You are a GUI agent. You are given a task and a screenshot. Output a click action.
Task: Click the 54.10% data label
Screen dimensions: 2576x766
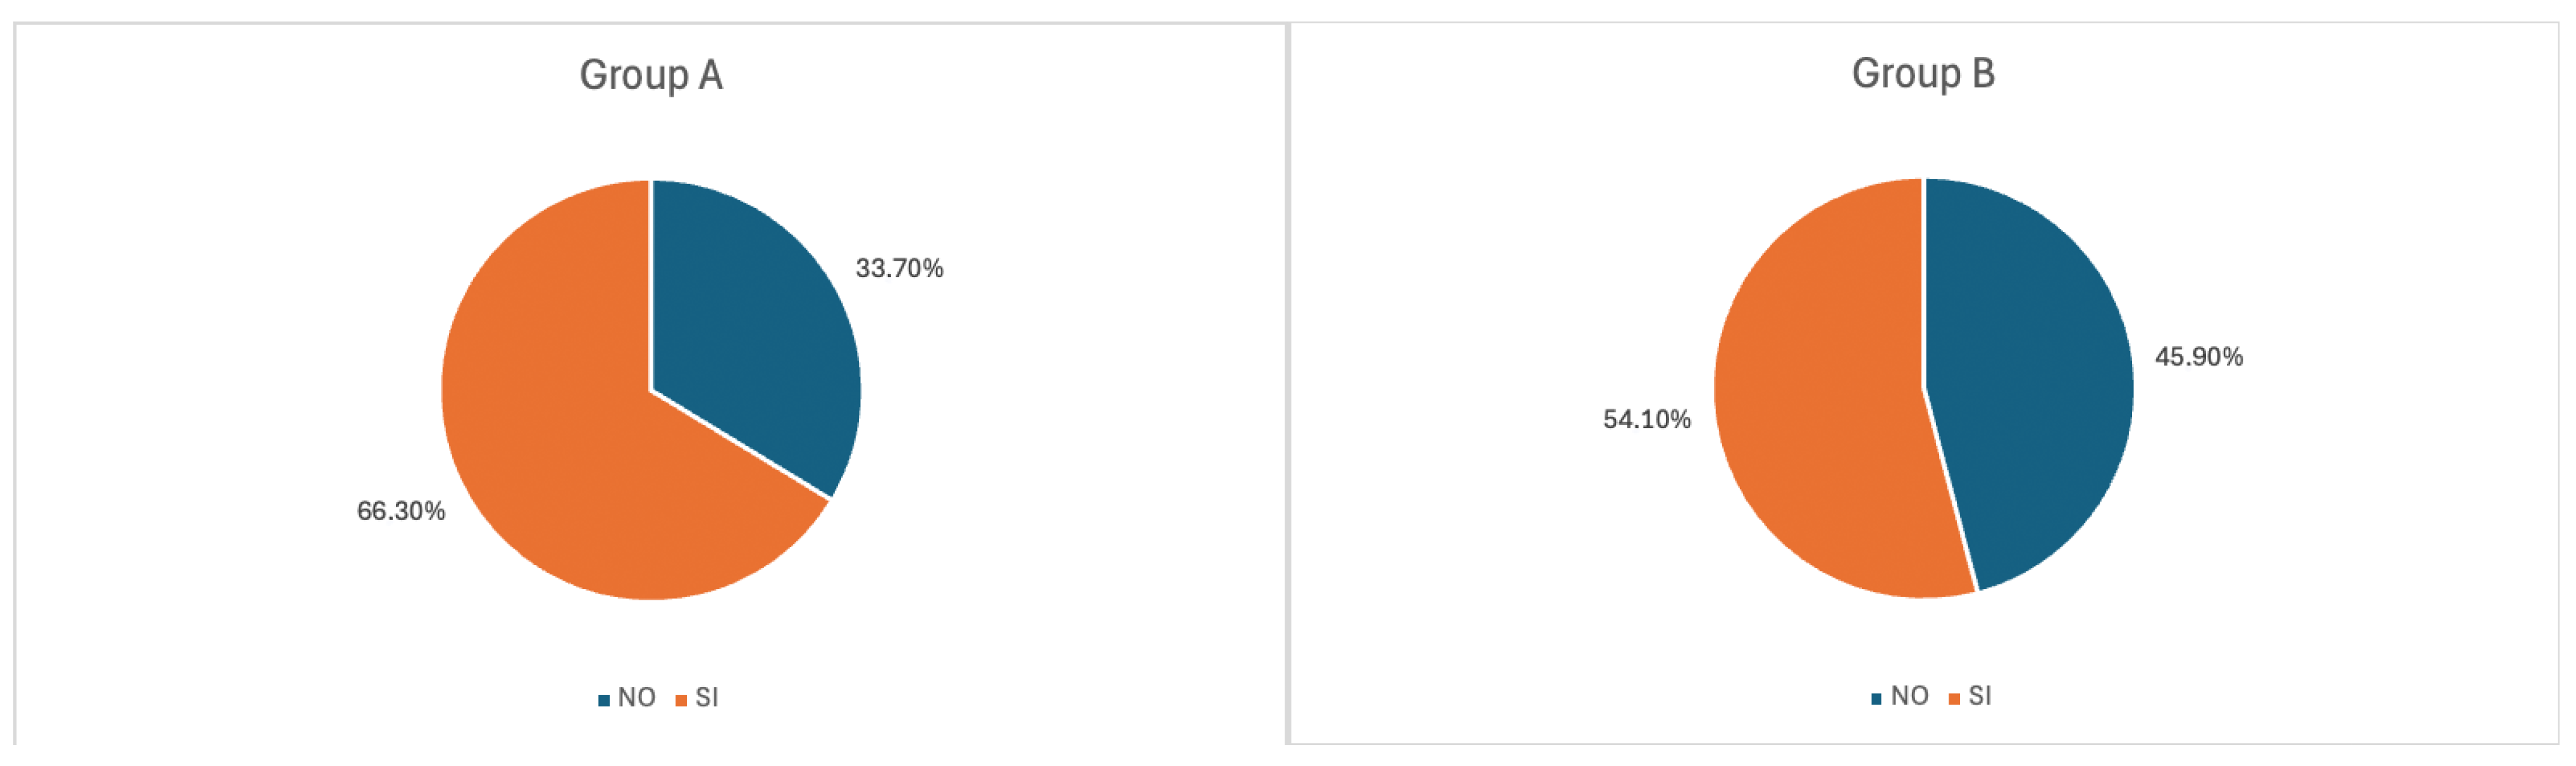click(1646, 419)
